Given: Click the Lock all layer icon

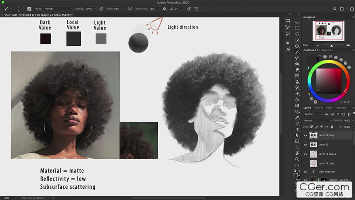Looking at the screenshot, I should tap(332, 127).
